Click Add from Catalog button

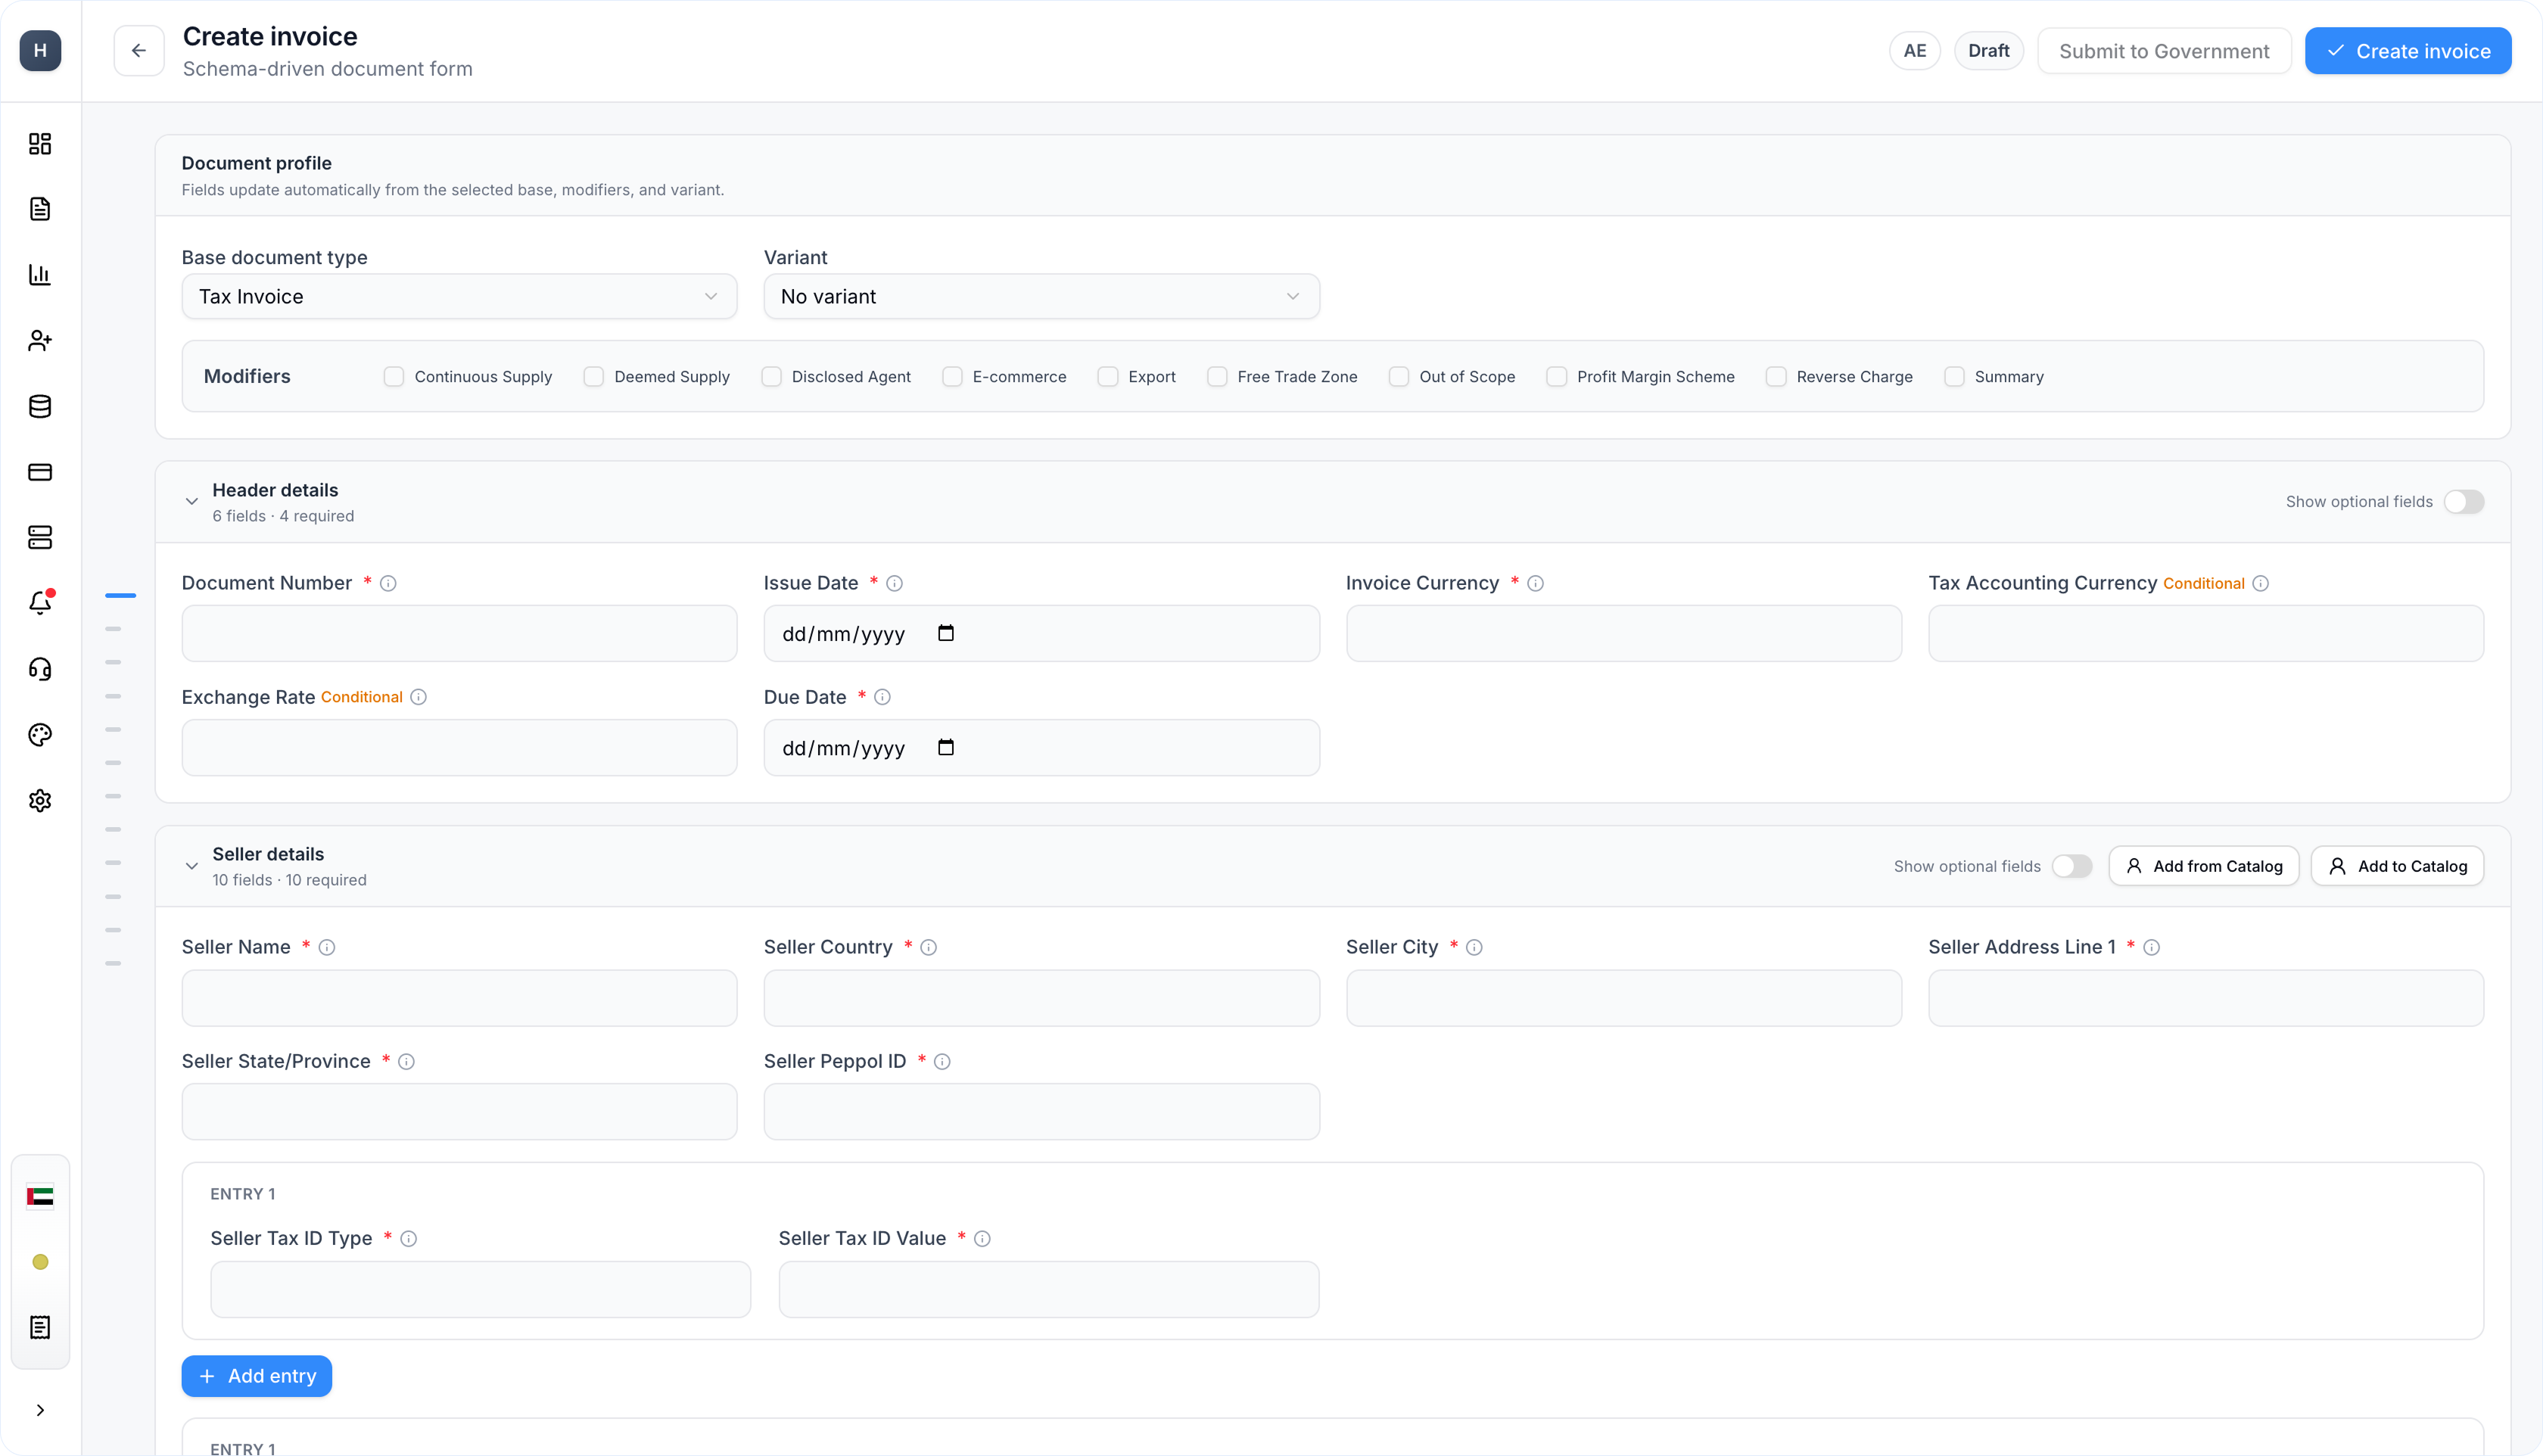coord(2204,866)
